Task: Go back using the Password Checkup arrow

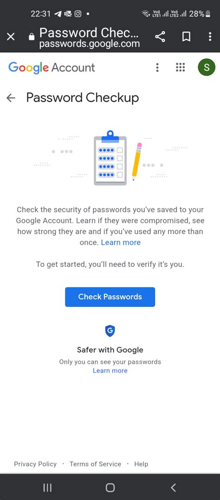Action: pyautogui.click(x=11, y=98)
